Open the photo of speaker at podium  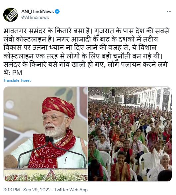point(45,134)
